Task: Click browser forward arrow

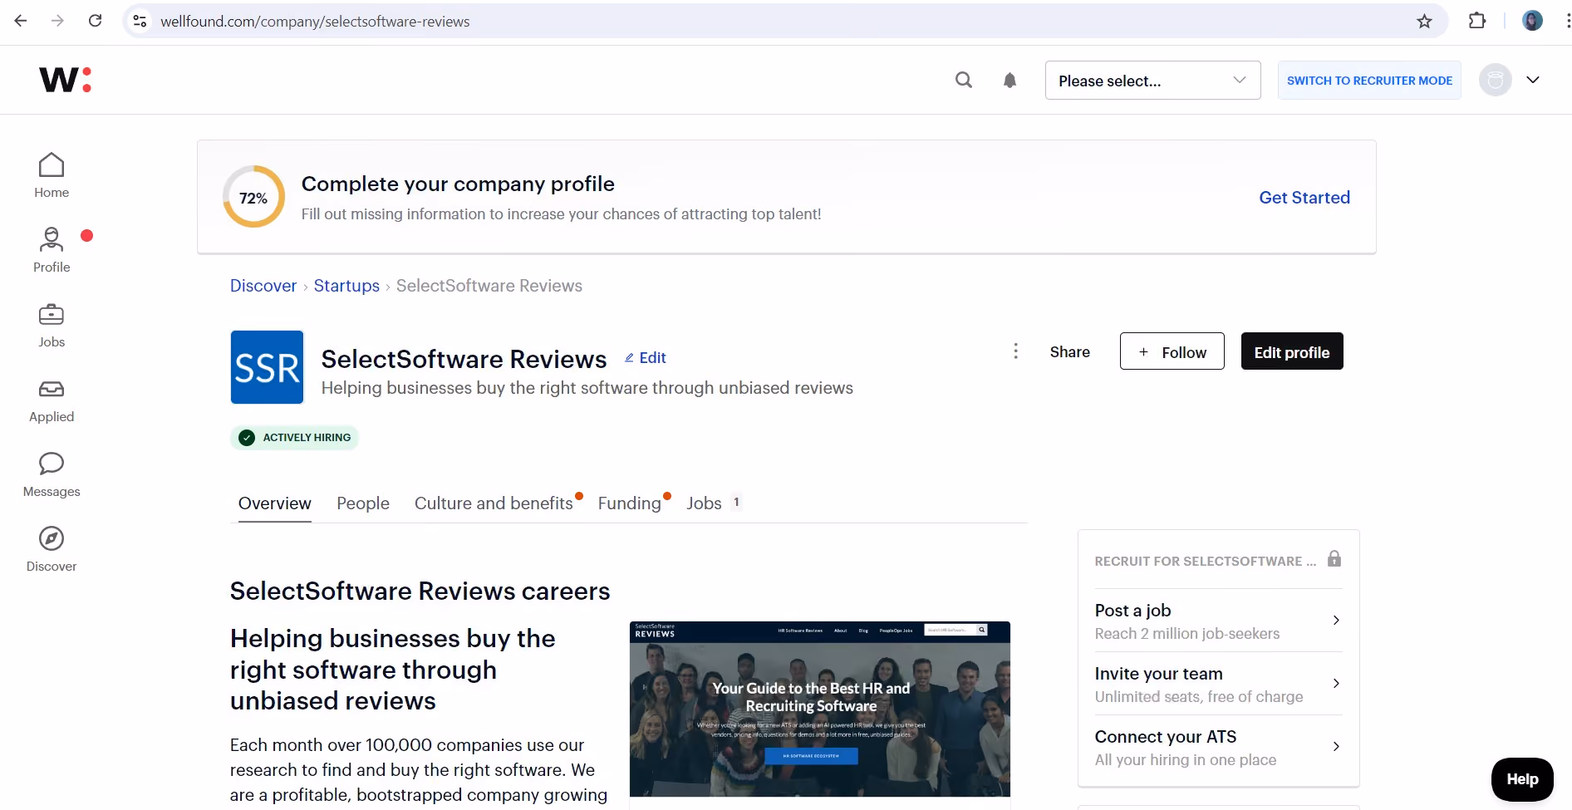Action: point(57,21)
